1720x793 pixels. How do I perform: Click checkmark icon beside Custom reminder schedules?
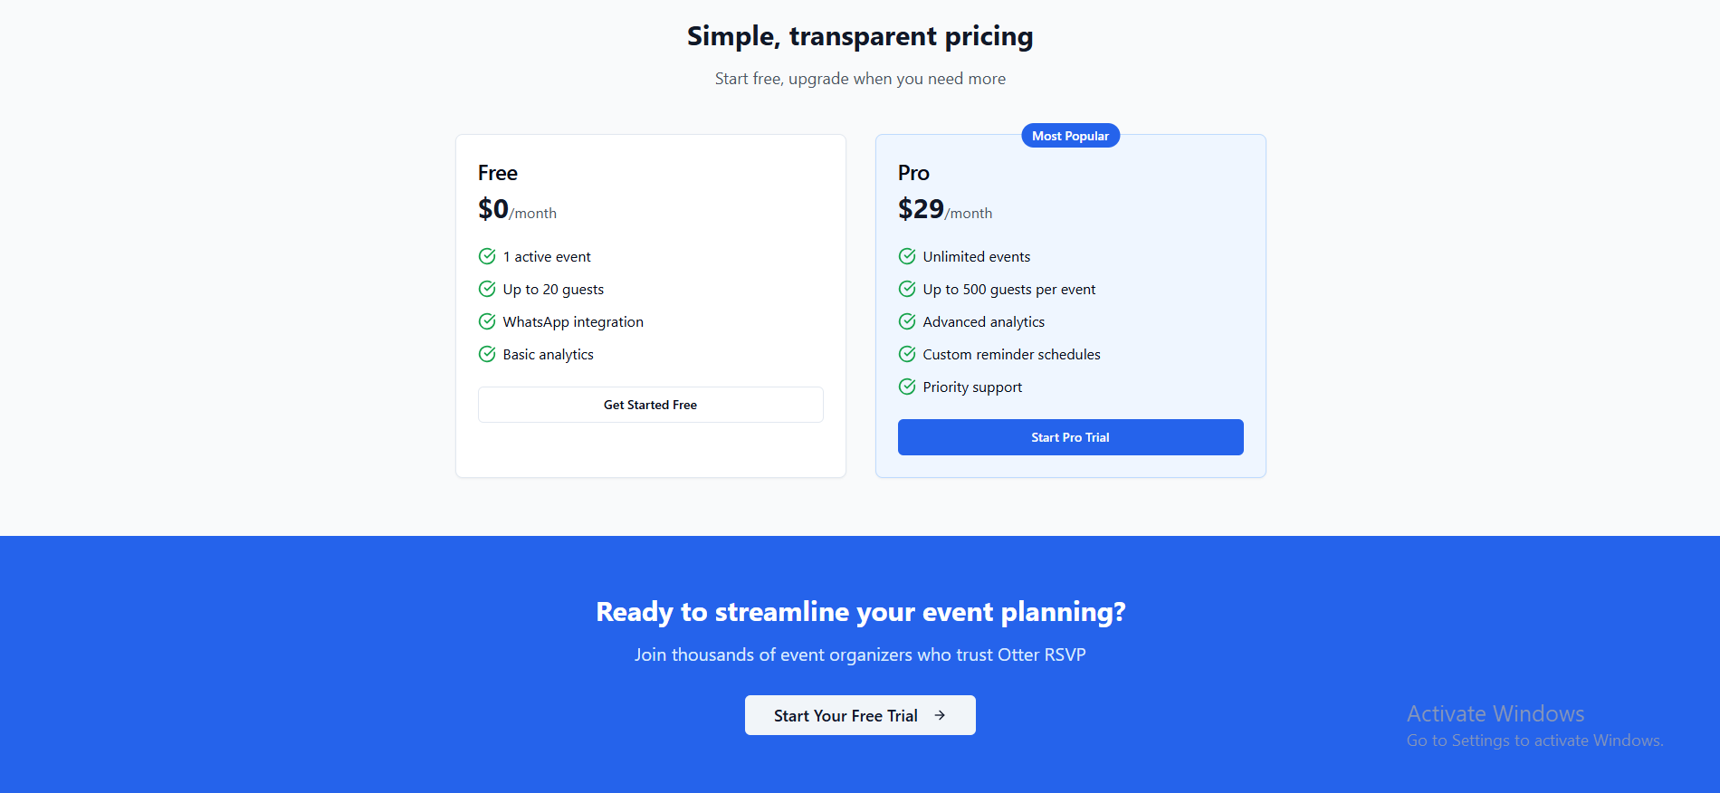pyautogui.click(x=907, y=354)
